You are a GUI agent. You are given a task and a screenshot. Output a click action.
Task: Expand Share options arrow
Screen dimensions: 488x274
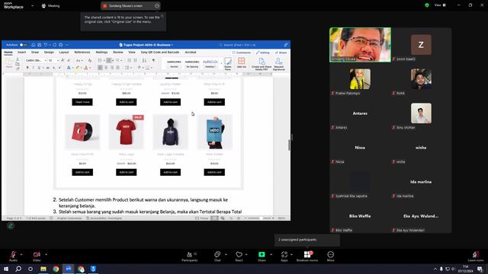point(271,254)
